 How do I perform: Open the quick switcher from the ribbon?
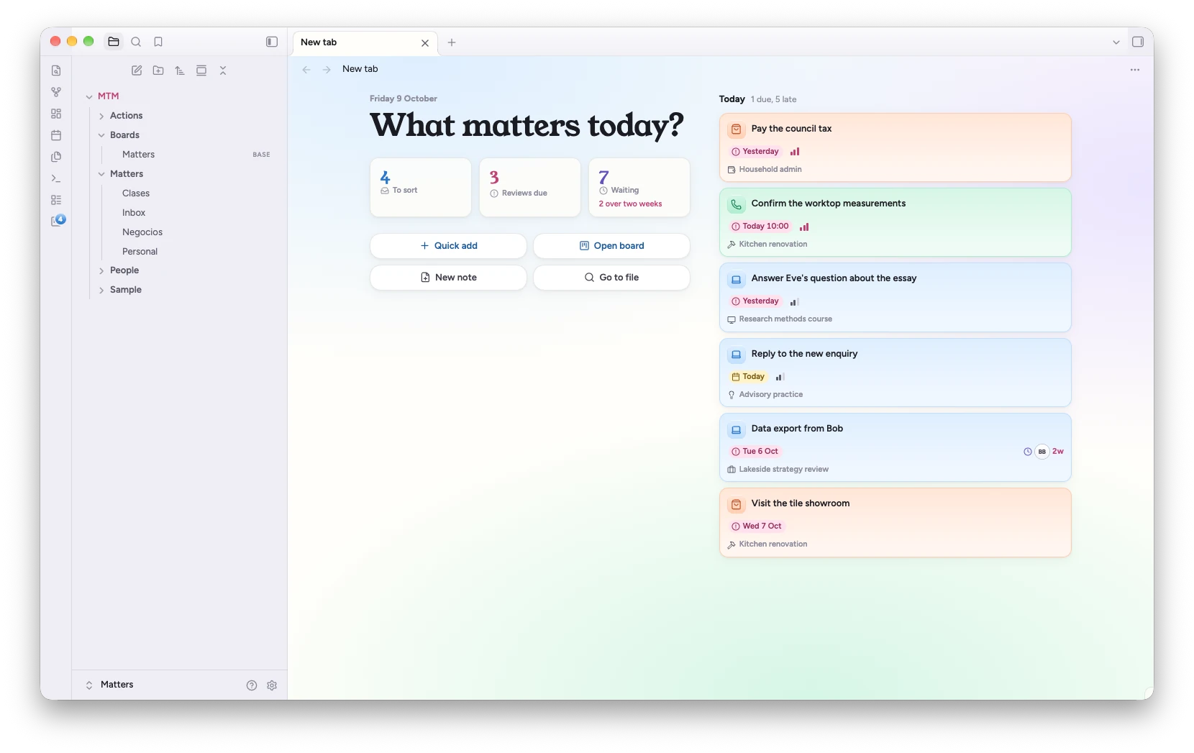click(56, 70)
